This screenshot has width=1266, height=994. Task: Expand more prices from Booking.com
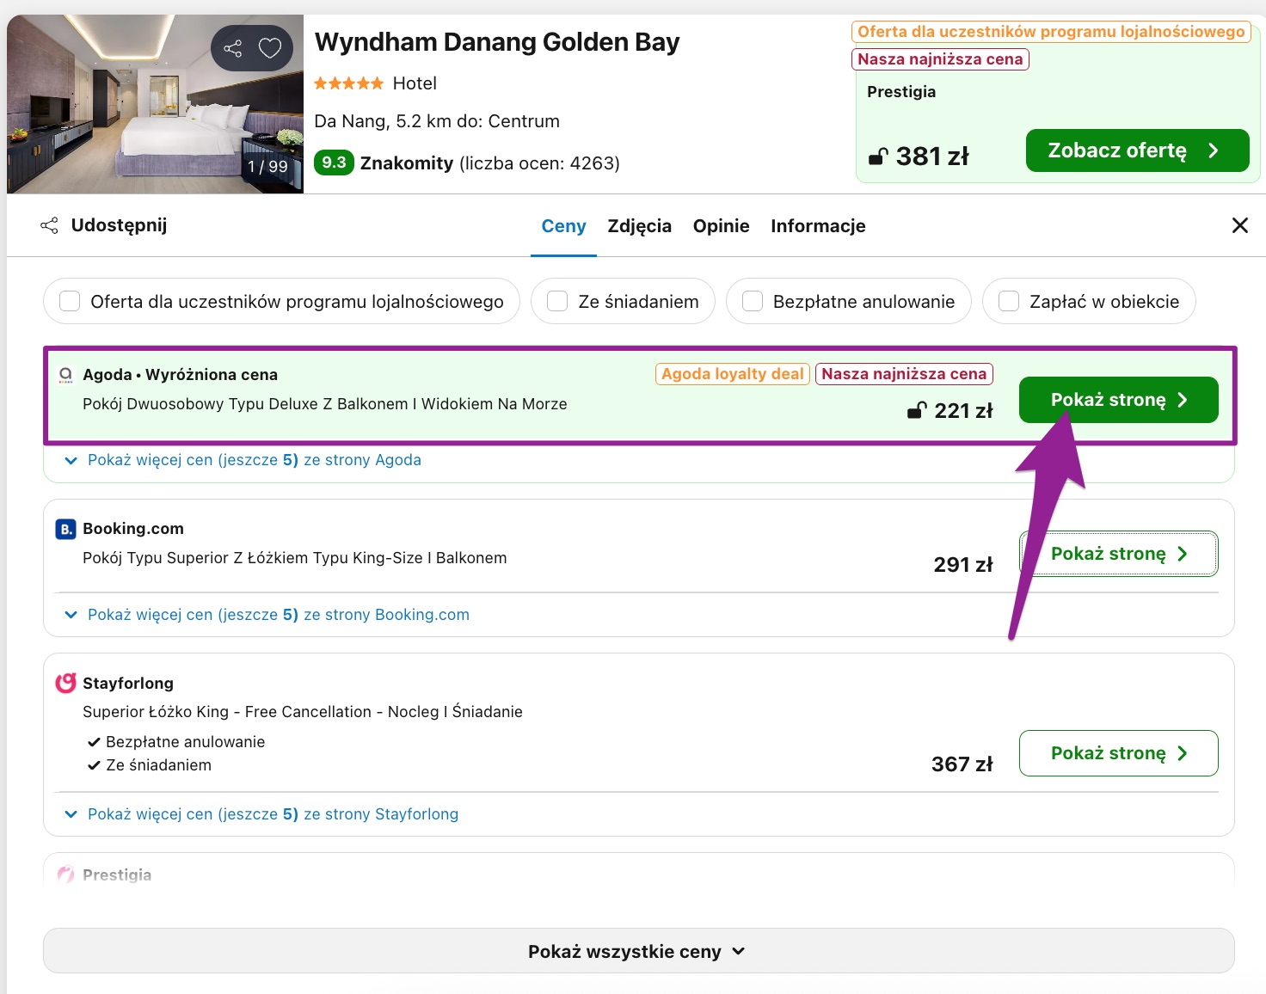(267, 615)
